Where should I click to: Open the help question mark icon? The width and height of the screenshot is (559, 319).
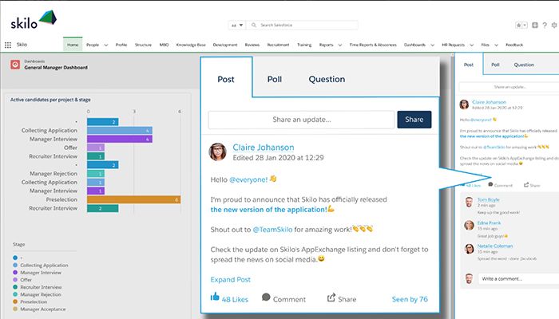click(x=545, y=26)
